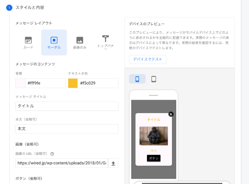Screen dimensions: 249x184
Task: Click the 本文 text in the preview
Action: [153, 150]
